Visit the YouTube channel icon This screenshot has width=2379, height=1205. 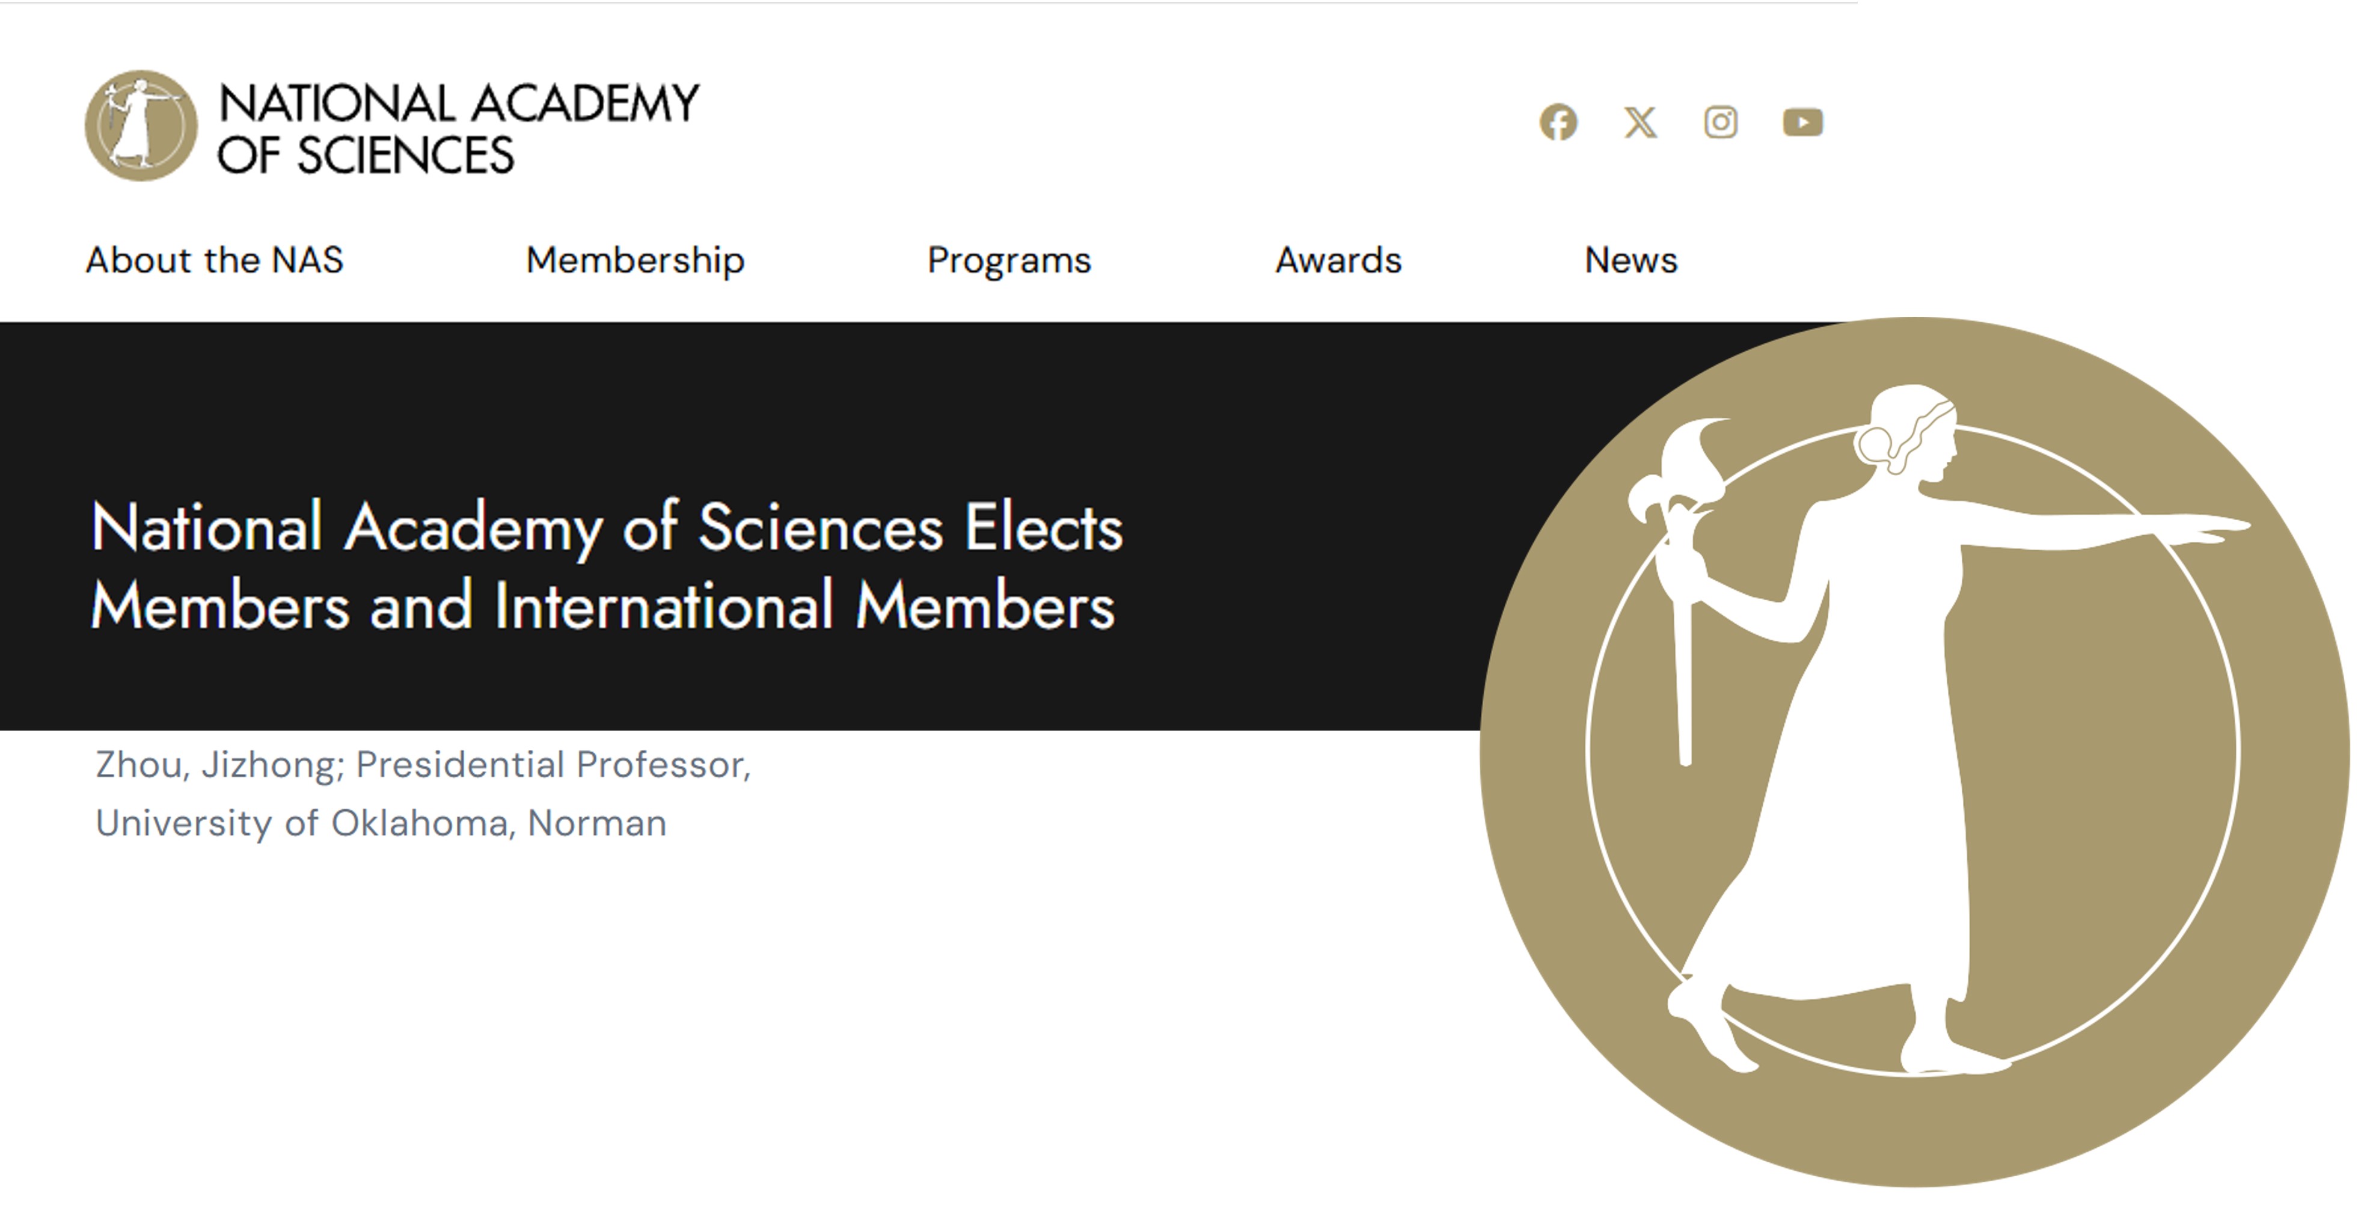click(1802, 122)
